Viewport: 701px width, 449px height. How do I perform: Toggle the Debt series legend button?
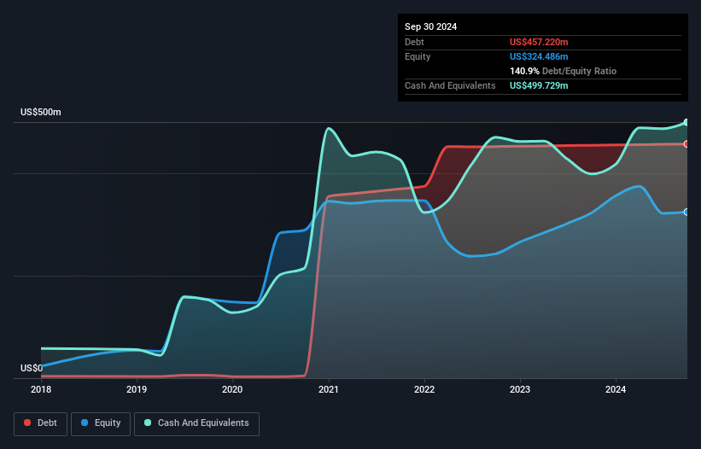coord(41,423)
